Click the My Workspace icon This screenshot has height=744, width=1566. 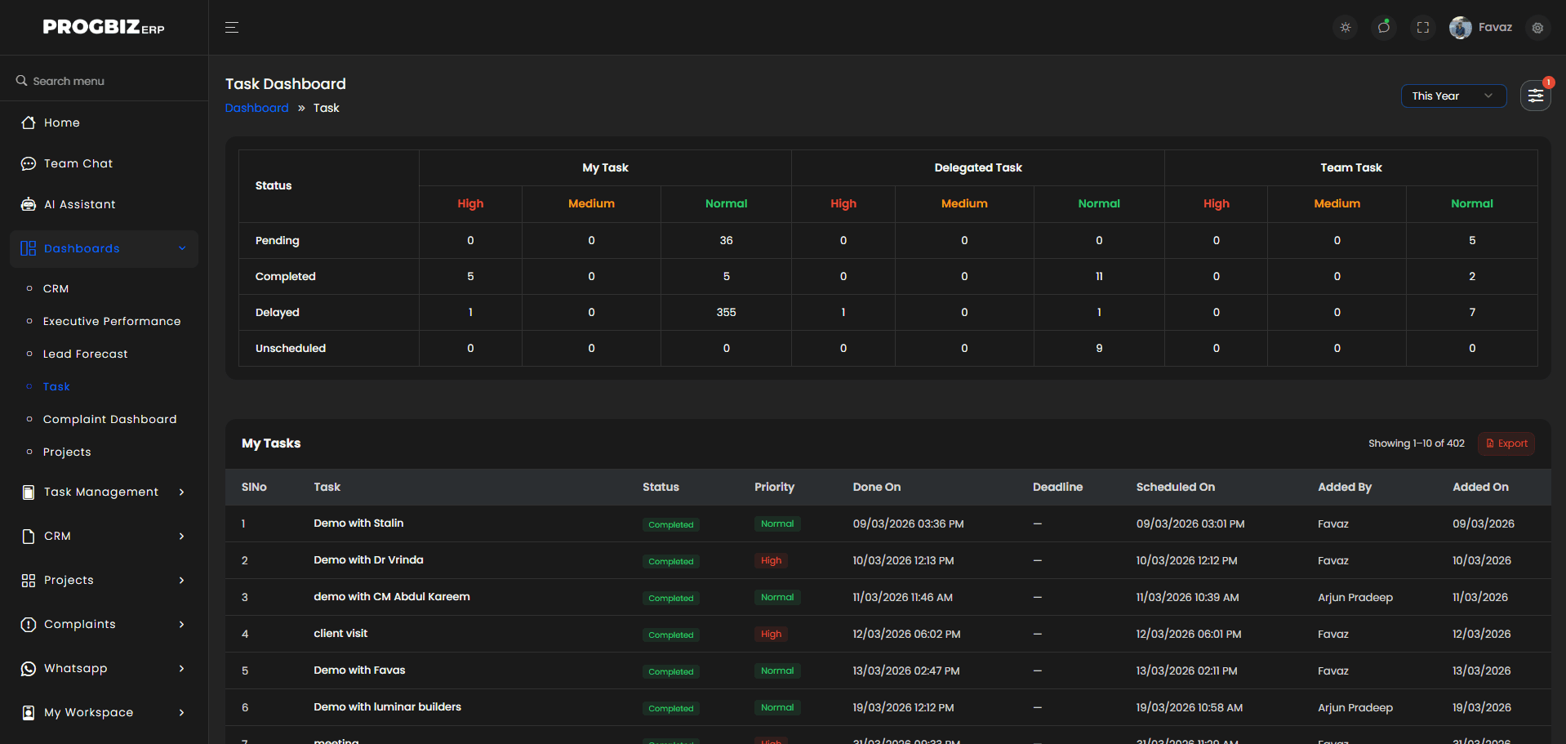tap(29, 712)
